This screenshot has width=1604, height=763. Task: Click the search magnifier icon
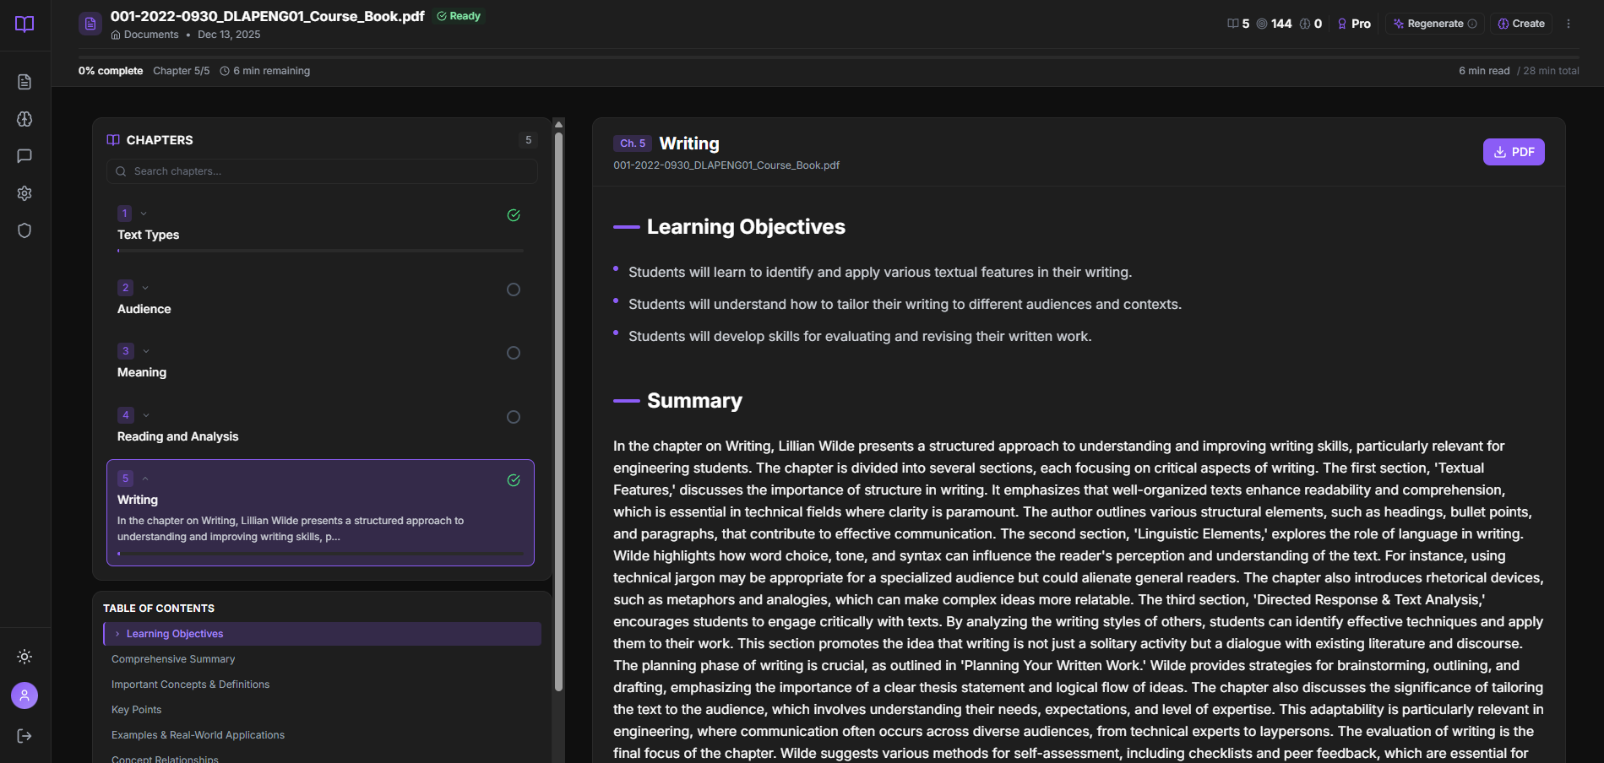click(121, 171)
